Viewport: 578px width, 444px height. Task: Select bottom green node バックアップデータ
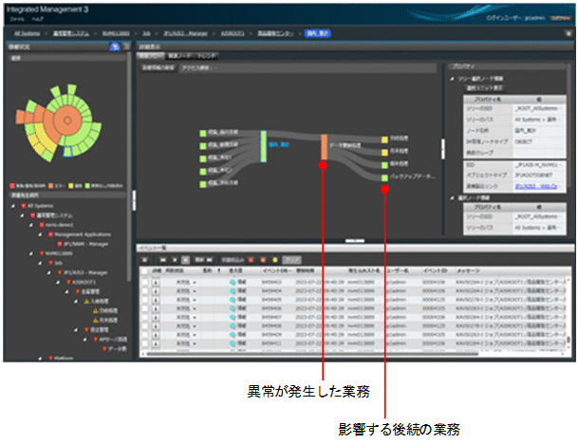point(384,178)
